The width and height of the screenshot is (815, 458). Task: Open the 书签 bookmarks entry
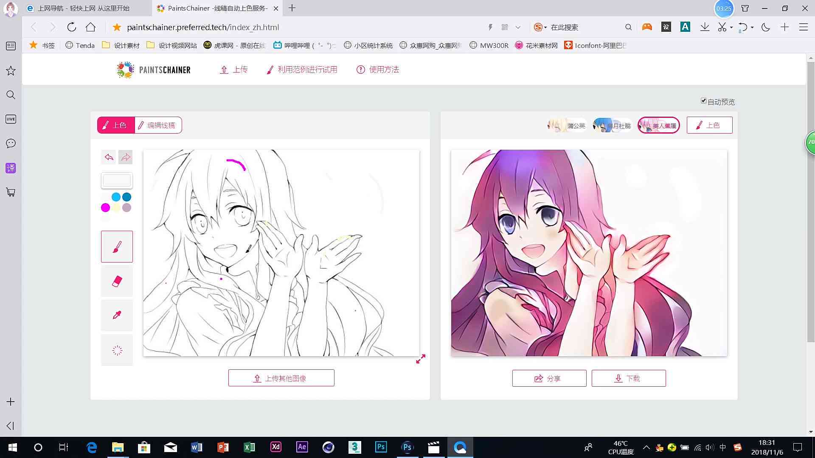(x=42, y=45)
